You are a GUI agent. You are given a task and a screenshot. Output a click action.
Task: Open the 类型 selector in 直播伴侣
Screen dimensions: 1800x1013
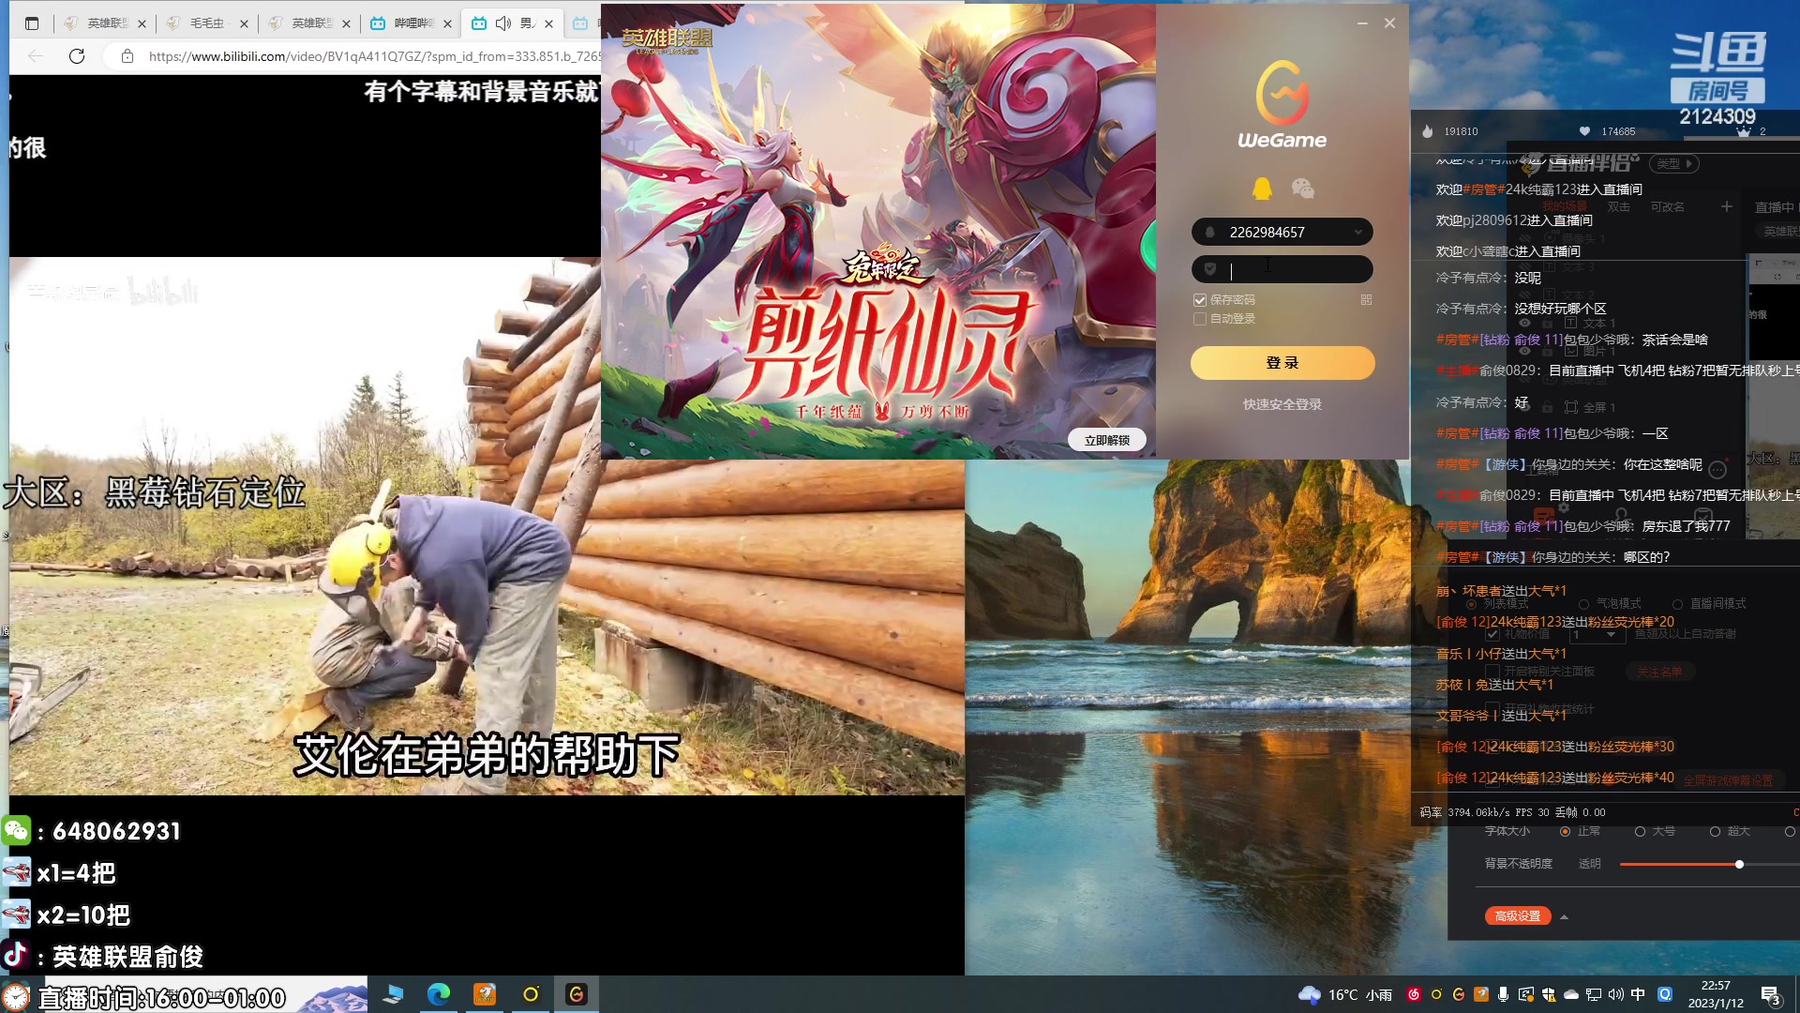pos(1674,163)
